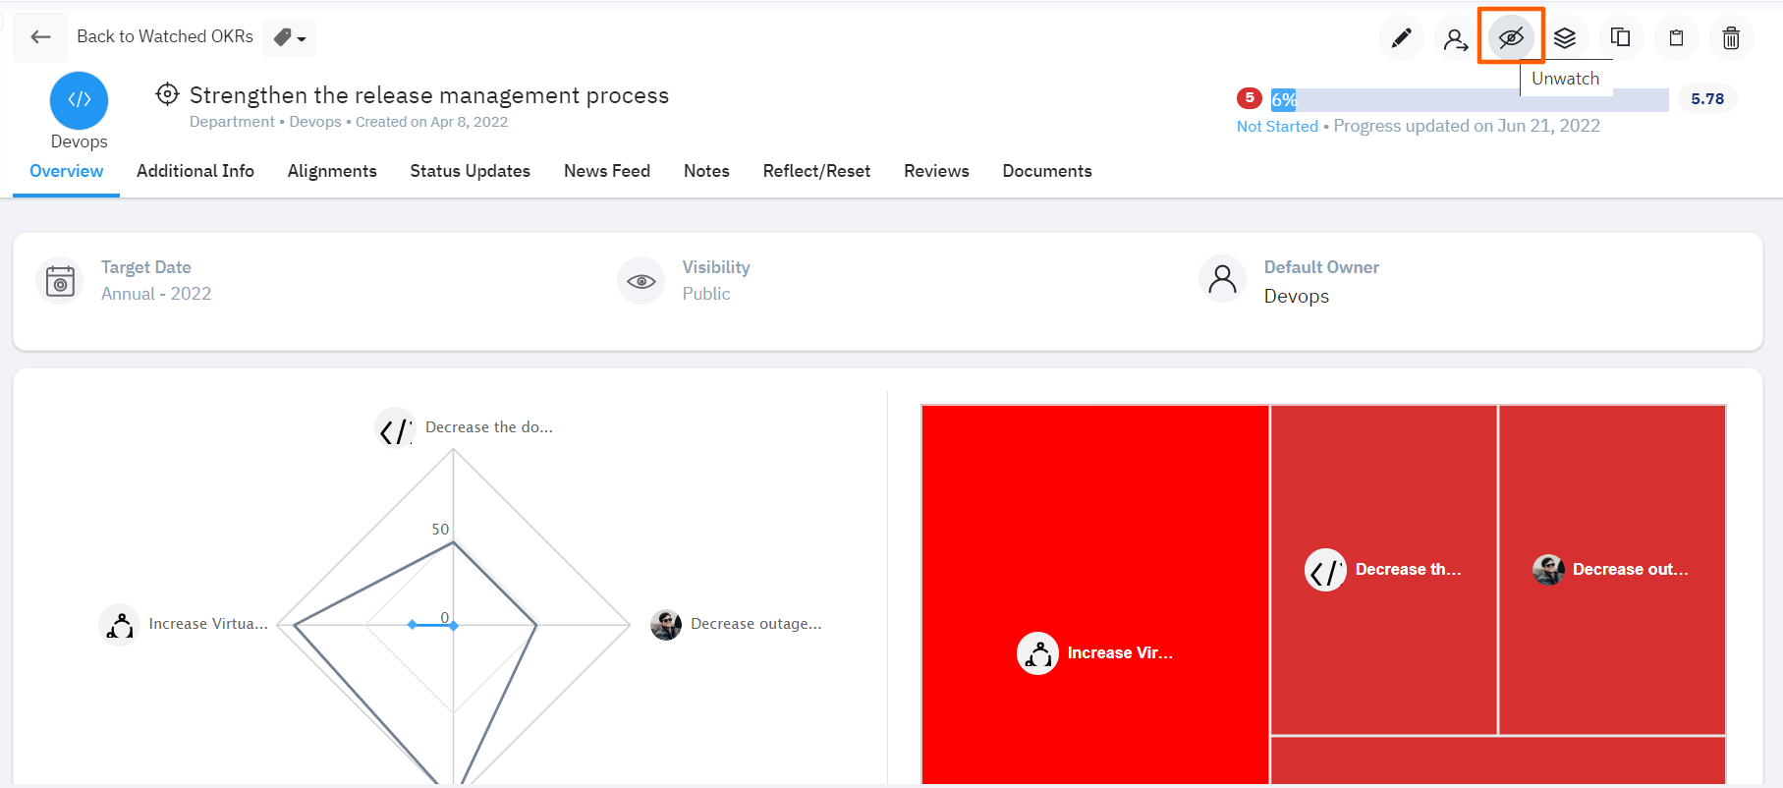Click the Decrease the do... radar label
Viewport: 1783px width, 788px height.
pos(489,427)
